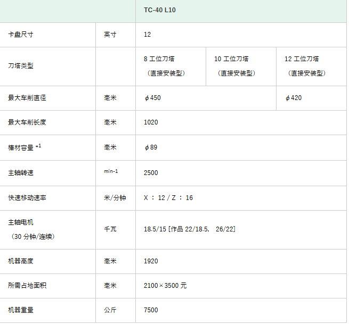The image size is (349, 324).
Task: Select the 最大车削长度 row label
Action: (x=27, y=122)
